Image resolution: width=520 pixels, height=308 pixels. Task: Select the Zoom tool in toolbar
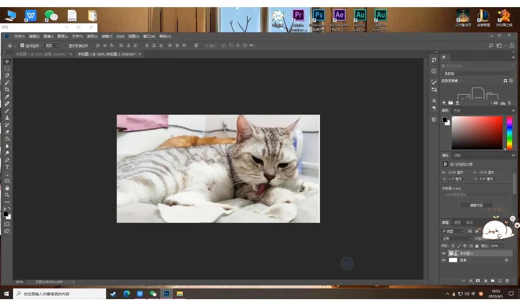(7, 195)
